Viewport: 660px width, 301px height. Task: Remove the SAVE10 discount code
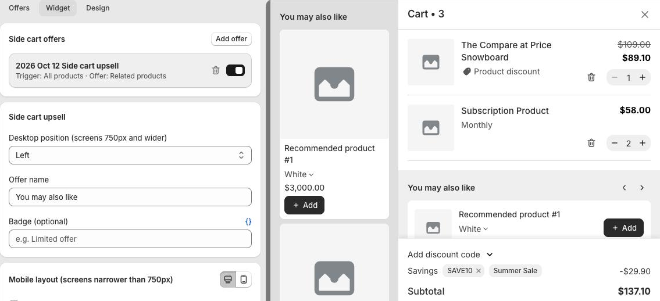tap(478, 271)
